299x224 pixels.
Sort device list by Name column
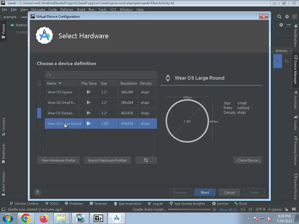click(x=62, y=83)
